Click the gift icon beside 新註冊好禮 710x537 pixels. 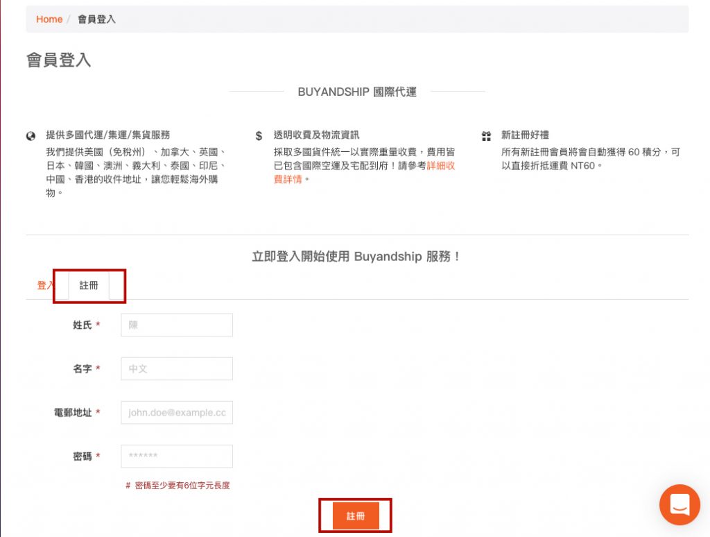click(486, 136)
